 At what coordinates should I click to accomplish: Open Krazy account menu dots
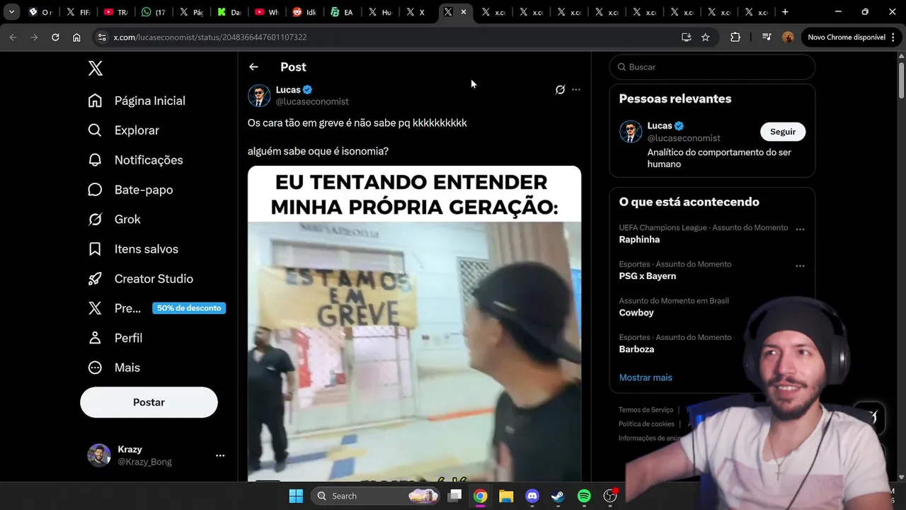point(220,455)
